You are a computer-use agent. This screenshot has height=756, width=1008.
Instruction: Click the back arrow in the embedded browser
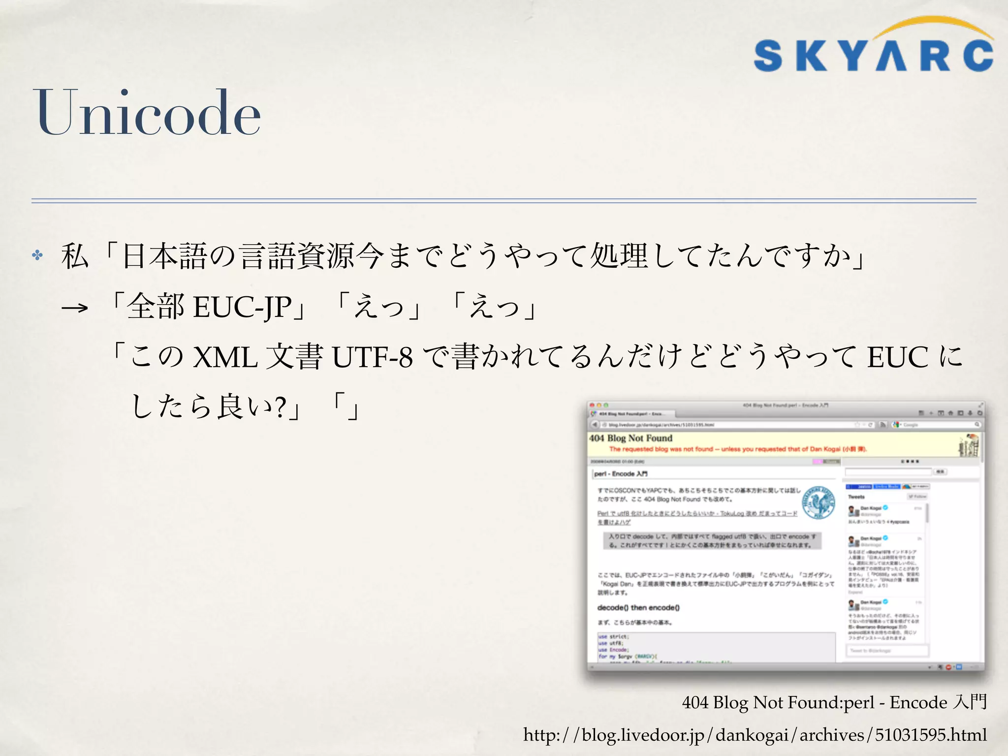point(595,424)
